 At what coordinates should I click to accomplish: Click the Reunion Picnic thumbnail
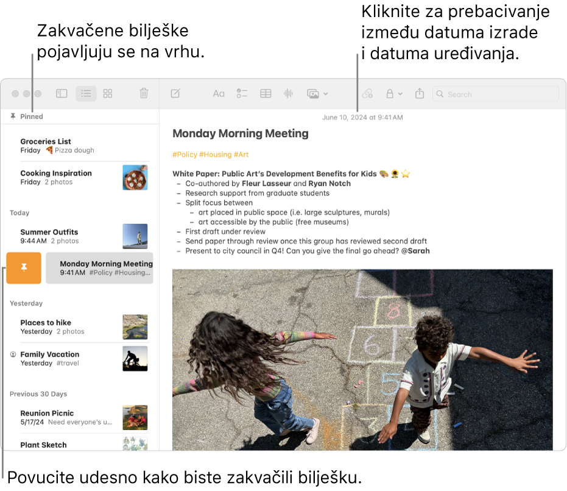coord(135,417)
